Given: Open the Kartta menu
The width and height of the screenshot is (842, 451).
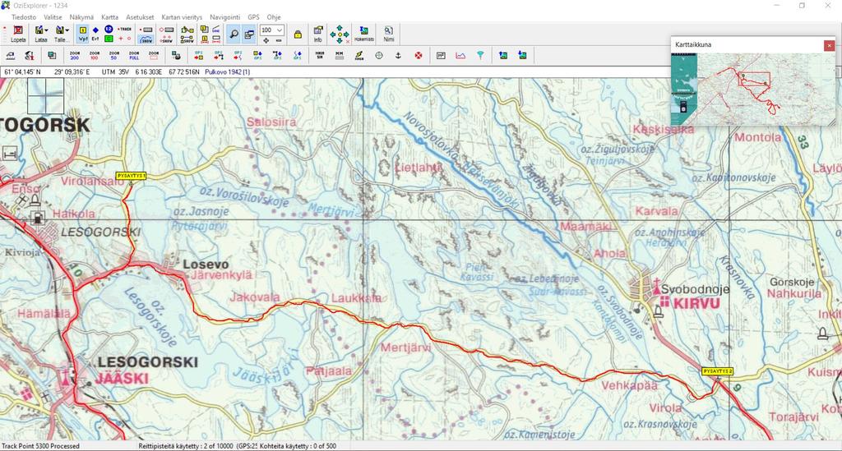Looking at the screenshot, I should [109, 16].
